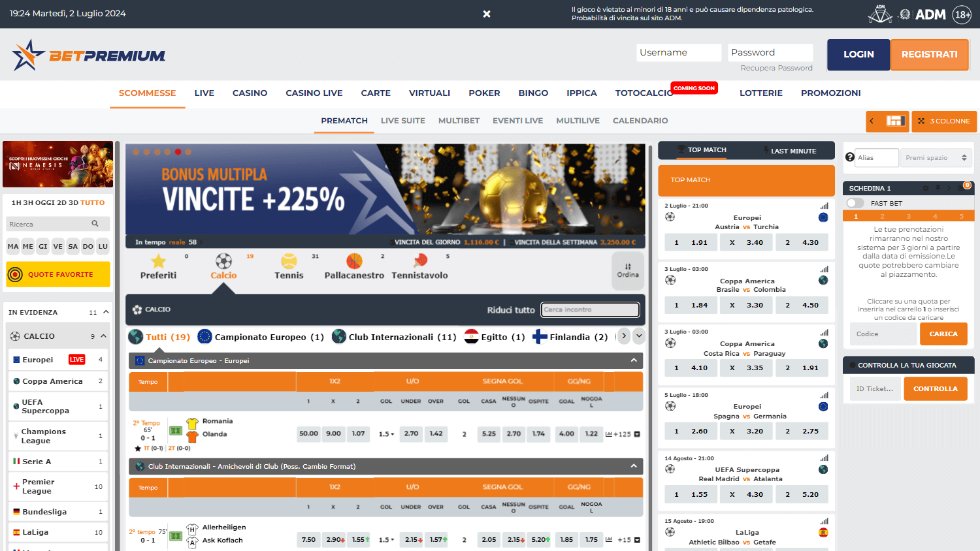Open Schedina settings gear icon
980x551 pixels.
(x=925, y=188)
